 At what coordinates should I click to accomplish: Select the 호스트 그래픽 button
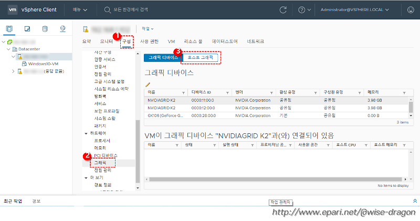[201, 58]
